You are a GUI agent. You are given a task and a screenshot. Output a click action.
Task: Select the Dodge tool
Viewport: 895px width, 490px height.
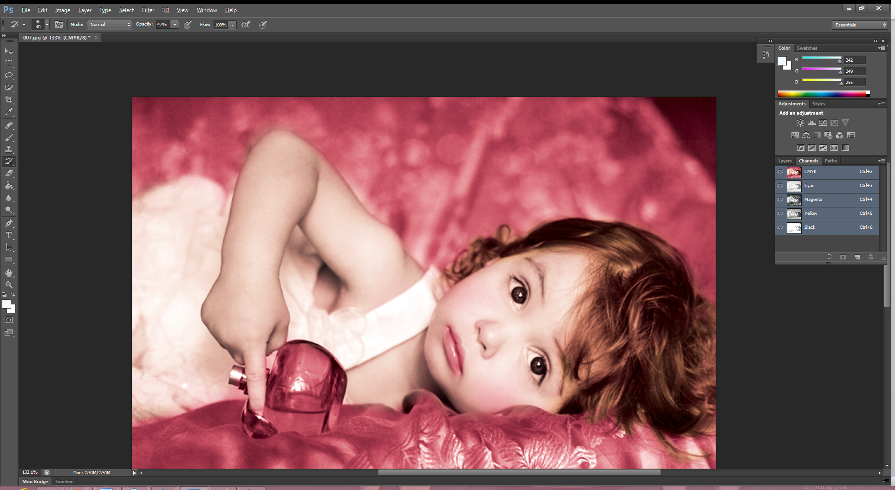9,210
